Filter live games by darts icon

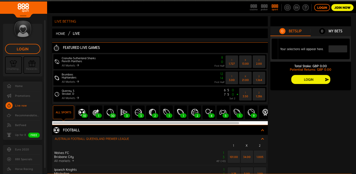coord(96,112)
